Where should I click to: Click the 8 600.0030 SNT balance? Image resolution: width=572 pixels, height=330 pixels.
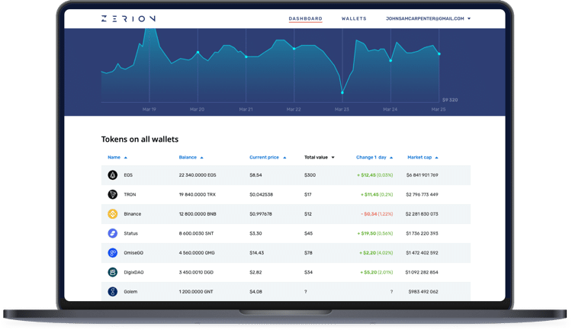click(x=196, y=233)
